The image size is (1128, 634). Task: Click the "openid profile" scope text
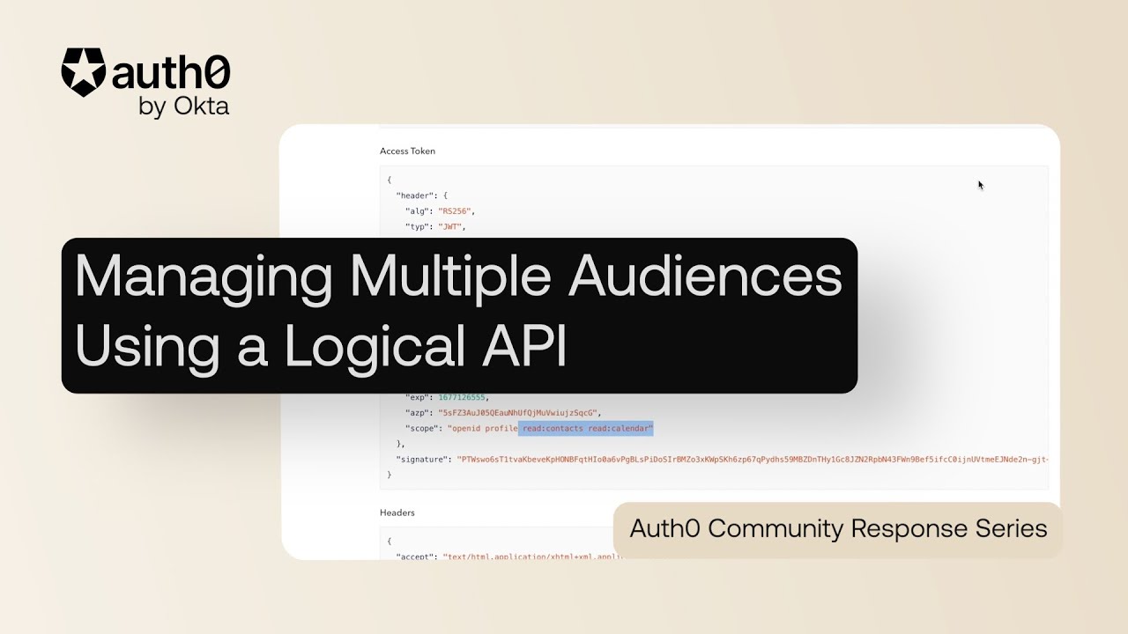[482, 429]
